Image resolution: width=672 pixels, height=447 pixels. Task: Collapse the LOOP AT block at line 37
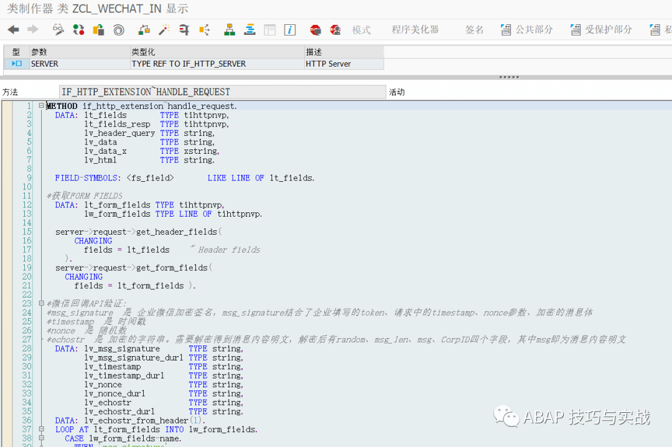(x=41, y=429)
